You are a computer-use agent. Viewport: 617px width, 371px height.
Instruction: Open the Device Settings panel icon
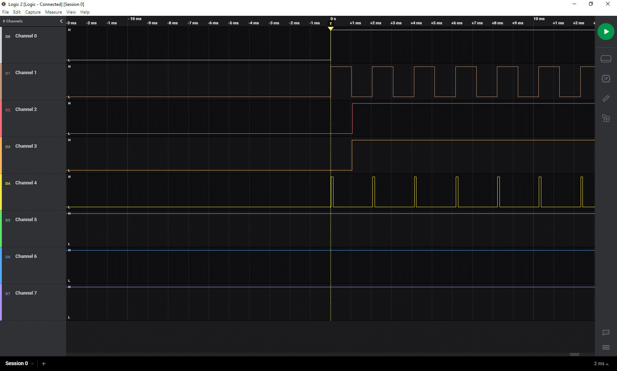[606, 59]
